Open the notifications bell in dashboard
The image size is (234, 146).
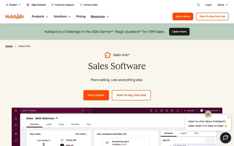[177, 110]
